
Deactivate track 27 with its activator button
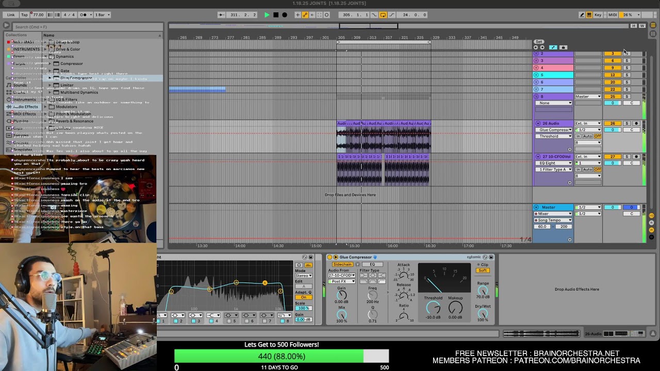[x=613, y=157]
